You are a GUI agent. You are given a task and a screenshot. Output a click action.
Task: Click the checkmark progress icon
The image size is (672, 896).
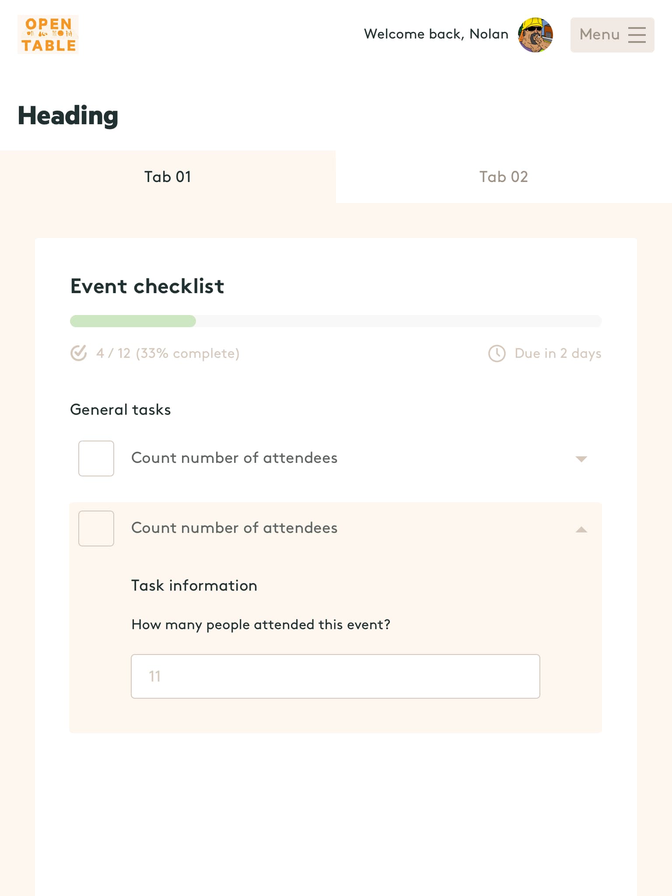coord(79,353)
